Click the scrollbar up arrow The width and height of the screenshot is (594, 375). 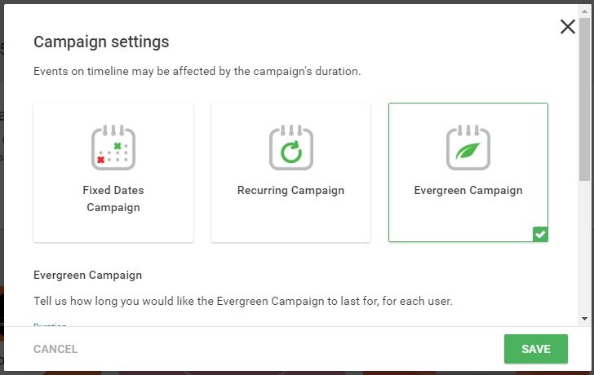[584, 11]
